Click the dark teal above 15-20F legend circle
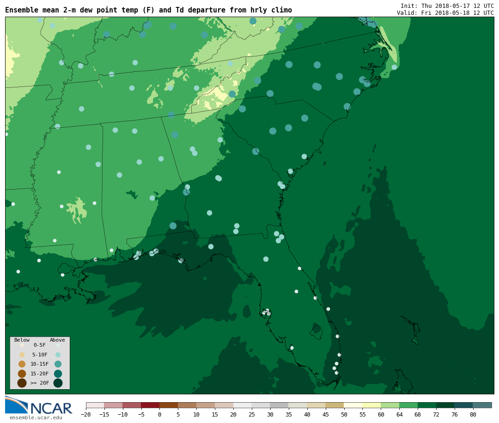 [58, 374]
